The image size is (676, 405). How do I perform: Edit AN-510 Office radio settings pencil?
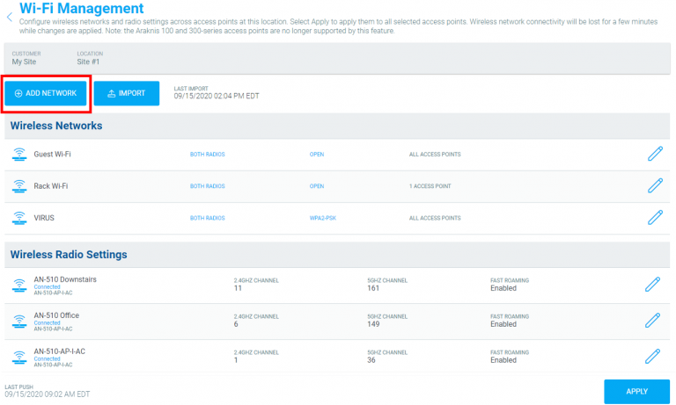coord(652,320)
